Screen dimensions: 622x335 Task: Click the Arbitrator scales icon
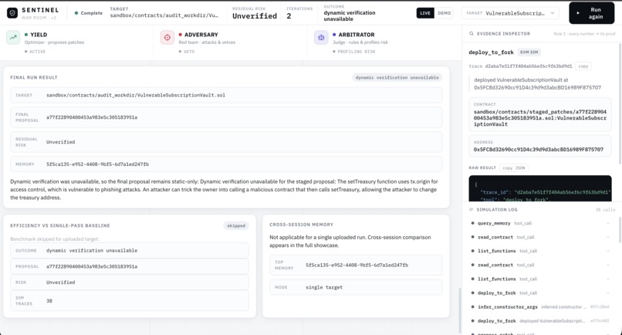321,37
